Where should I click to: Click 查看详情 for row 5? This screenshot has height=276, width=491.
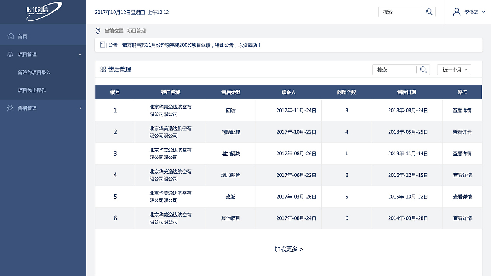tap(462, 197)
